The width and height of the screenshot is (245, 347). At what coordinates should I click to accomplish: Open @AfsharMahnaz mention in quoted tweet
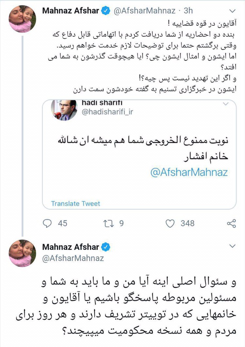(x=189, y=173)
